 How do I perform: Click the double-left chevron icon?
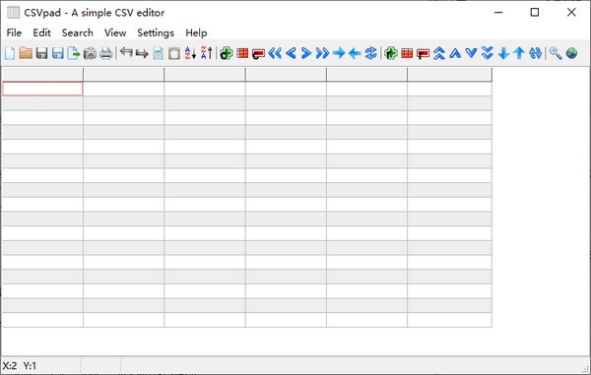click(x=275, y=53)
